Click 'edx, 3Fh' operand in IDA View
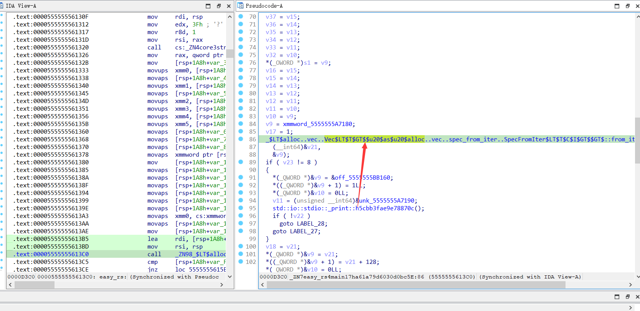 coord(189,24)
